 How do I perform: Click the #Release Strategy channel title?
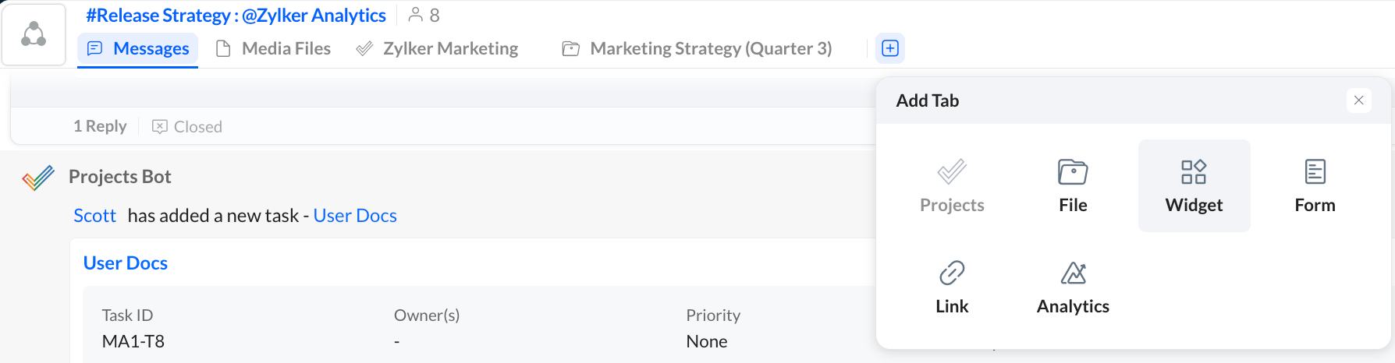[236, 15]
